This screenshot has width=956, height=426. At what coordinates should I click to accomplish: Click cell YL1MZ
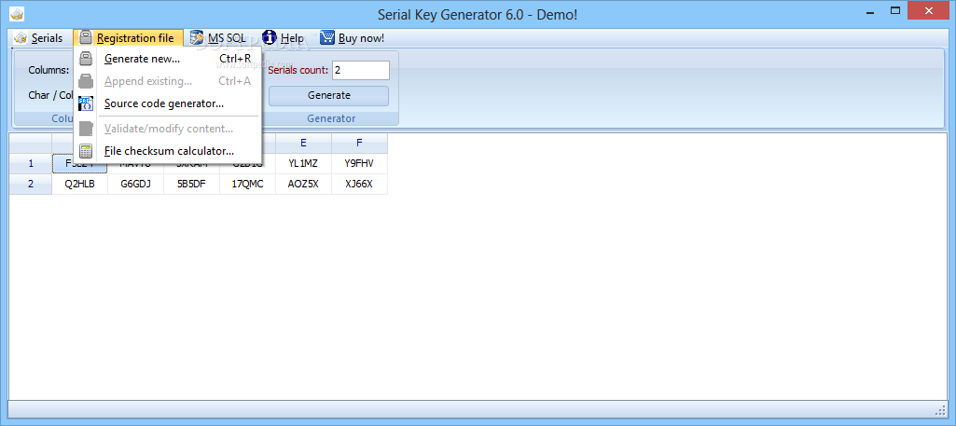(x=304, y=163)
